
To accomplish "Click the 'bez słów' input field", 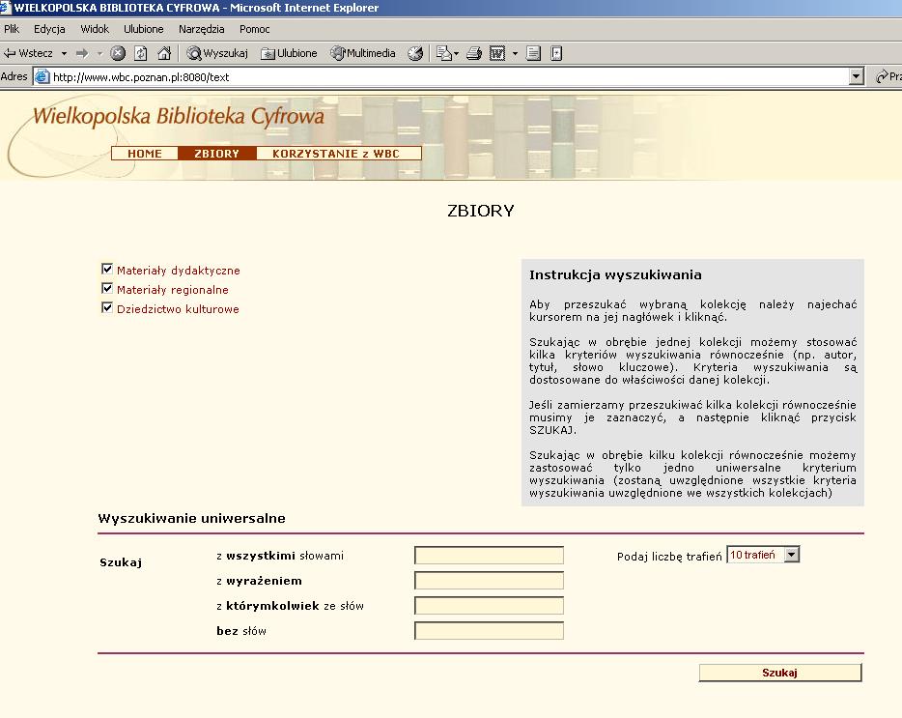I will click(489, 630).
